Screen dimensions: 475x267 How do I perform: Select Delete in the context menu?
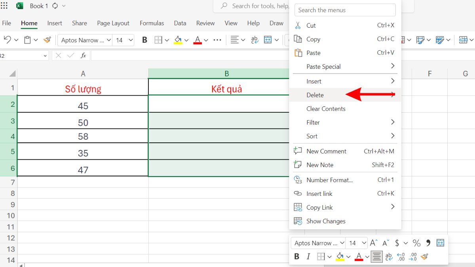[345, 95]
